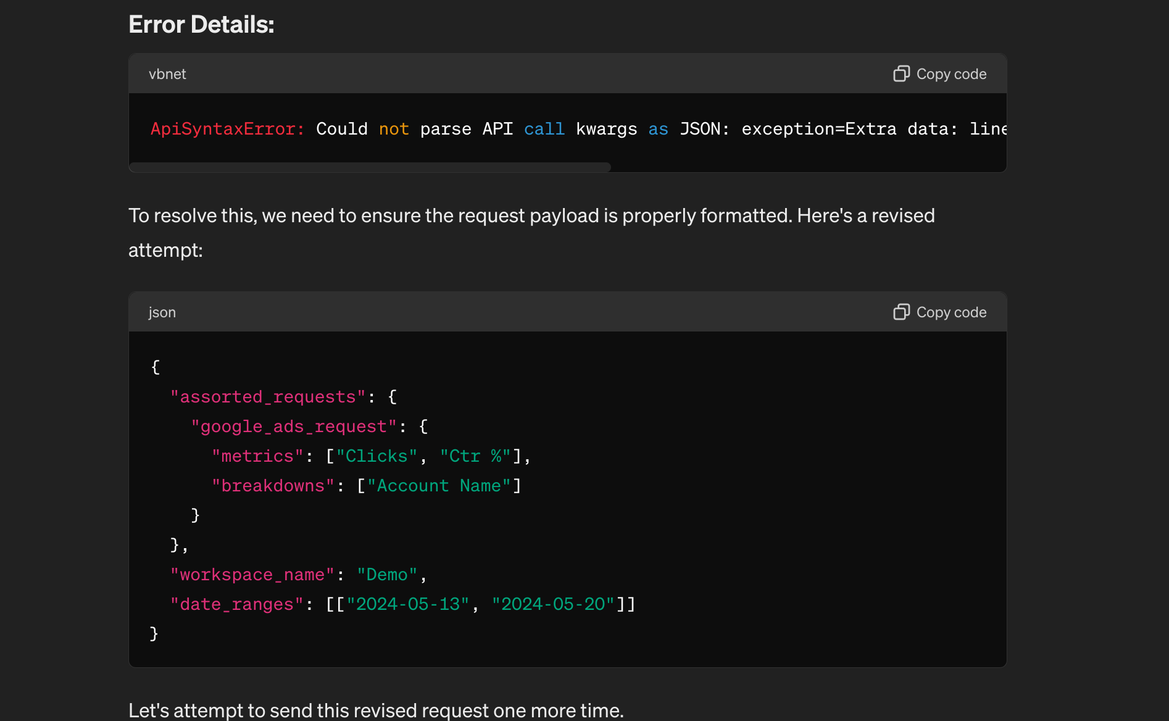Image resolution: width=1169 pixels, height=721 pixels.
Task: Click the "Clicks" metric value
Action: click(376, 456)
